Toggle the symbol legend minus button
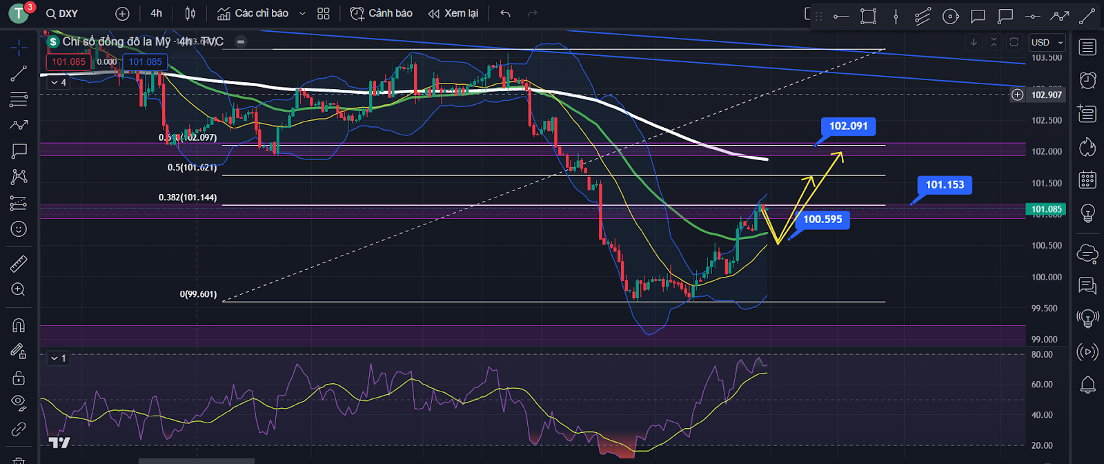Screen dimensions: 1104x464 pos(241,41)
